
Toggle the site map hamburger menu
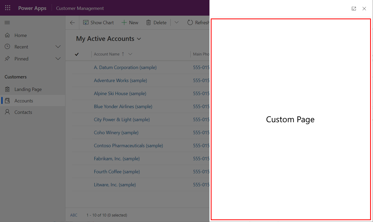point(7,22)
